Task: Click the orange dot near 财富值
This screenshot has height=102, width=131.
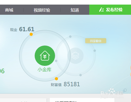Action: point(56,79)
